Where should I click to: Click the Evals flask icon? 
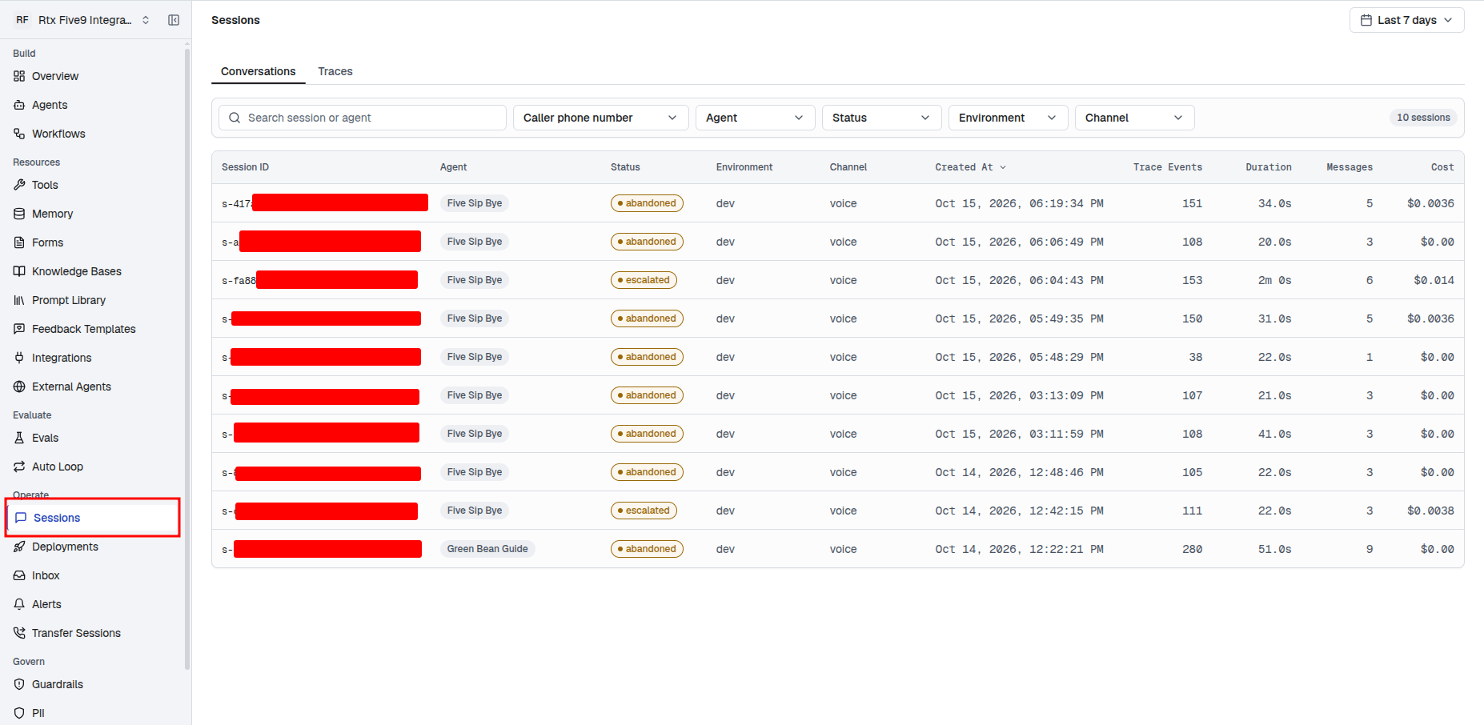pyautogui.click(x=19, y=438)
